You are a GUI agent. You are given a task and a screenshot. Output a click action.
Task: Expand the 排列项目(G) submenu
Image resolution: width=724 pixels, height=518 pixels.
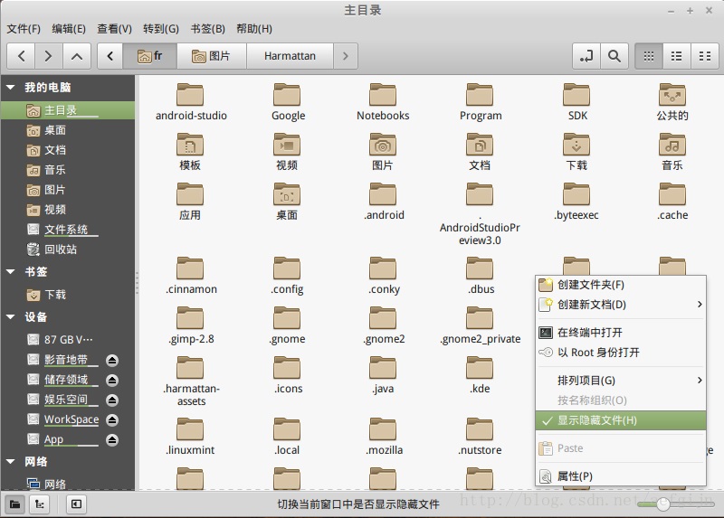(620, 381)
